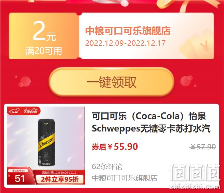
Task: Open product title 可口可乐 怡泉 Schweppes
Action: 151,122
